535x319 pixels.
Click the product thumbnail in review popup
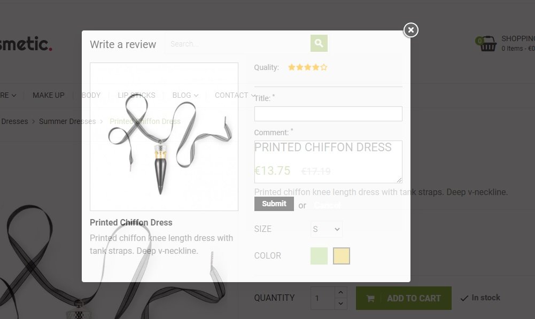[164, 136]
